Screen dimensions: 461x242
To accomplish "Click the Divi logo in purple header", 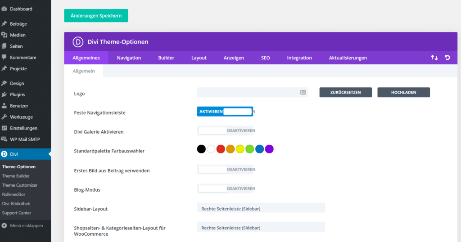I will tap(78, 42).
